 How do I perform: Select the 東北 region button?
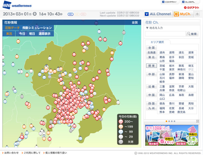pyautogui.click(x=151, y=57)
